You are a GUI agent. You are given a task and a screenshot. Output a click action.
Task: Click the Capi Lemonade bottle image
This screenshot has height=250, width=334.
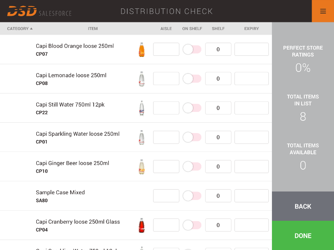142,79
